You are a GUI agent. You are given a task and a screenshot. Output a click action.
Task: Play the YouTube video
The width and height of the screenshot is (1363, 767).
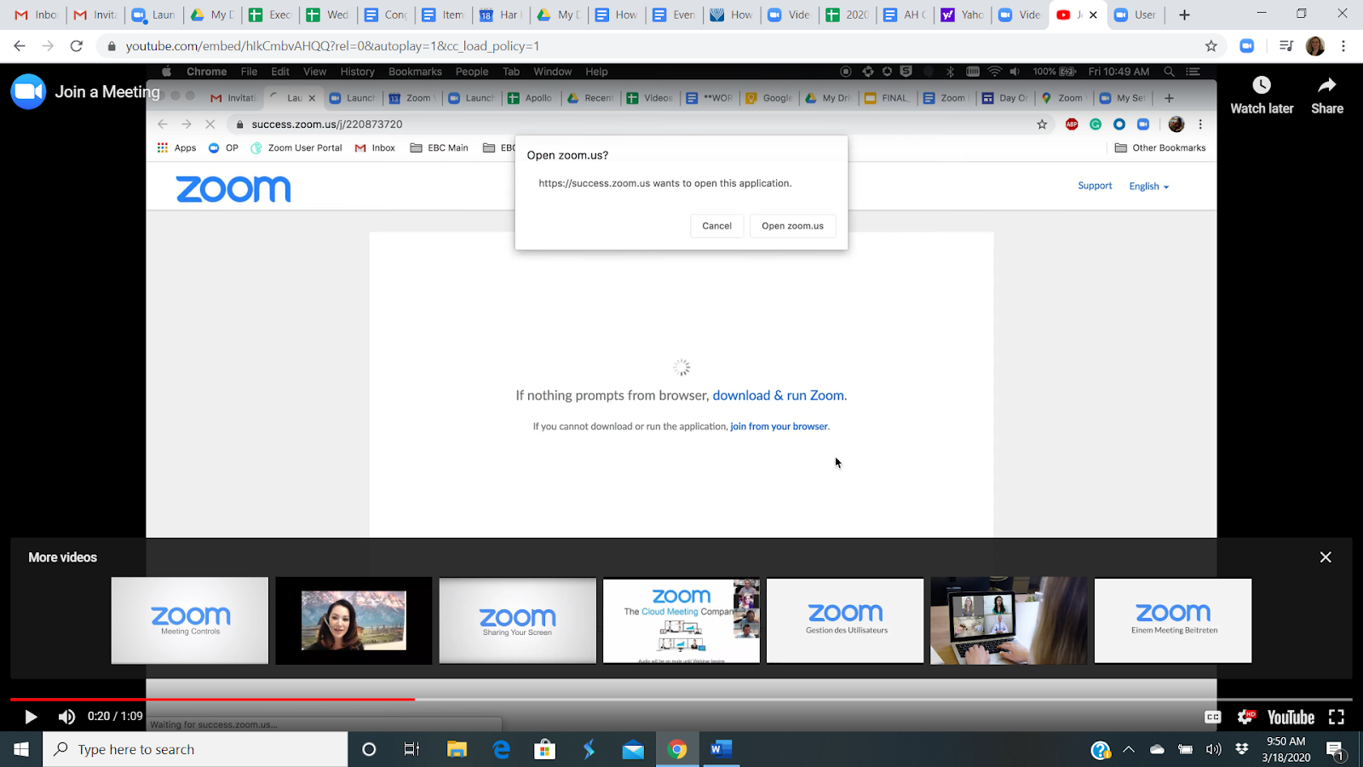pyautogui.click(x=31, y=717)
